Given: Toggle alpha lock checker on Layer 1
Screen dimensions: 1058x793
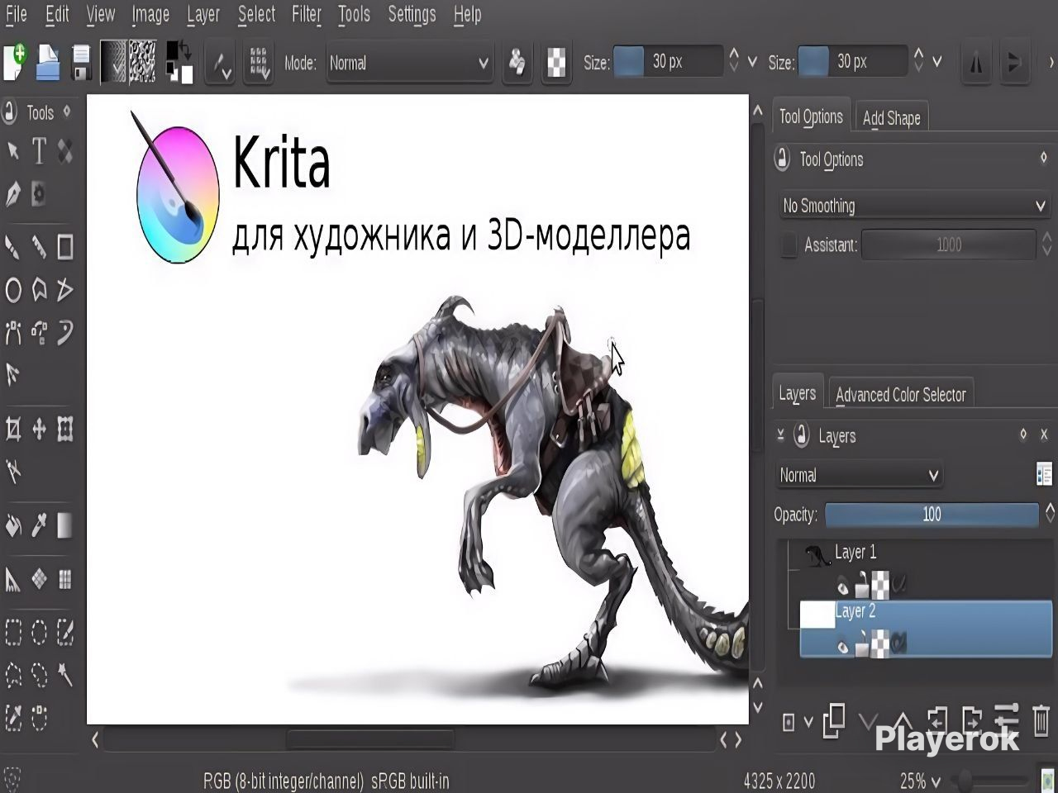Looking at the screenshot, I should (881, 586).
